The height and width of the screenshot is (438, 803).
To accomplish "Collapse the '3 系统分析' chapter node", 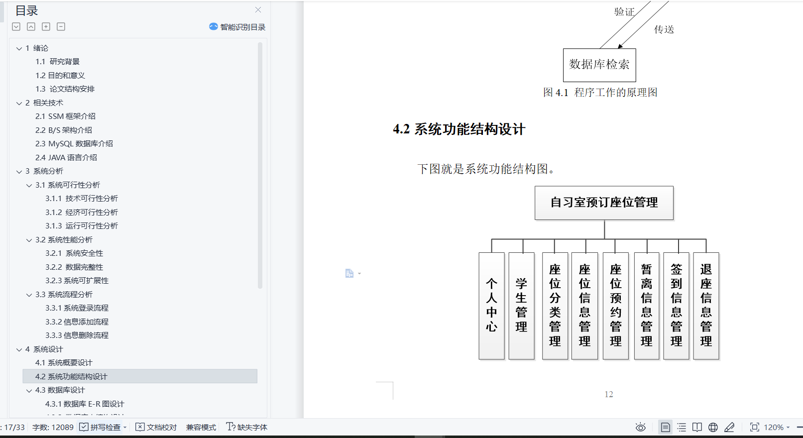I will tap(19, 171).
